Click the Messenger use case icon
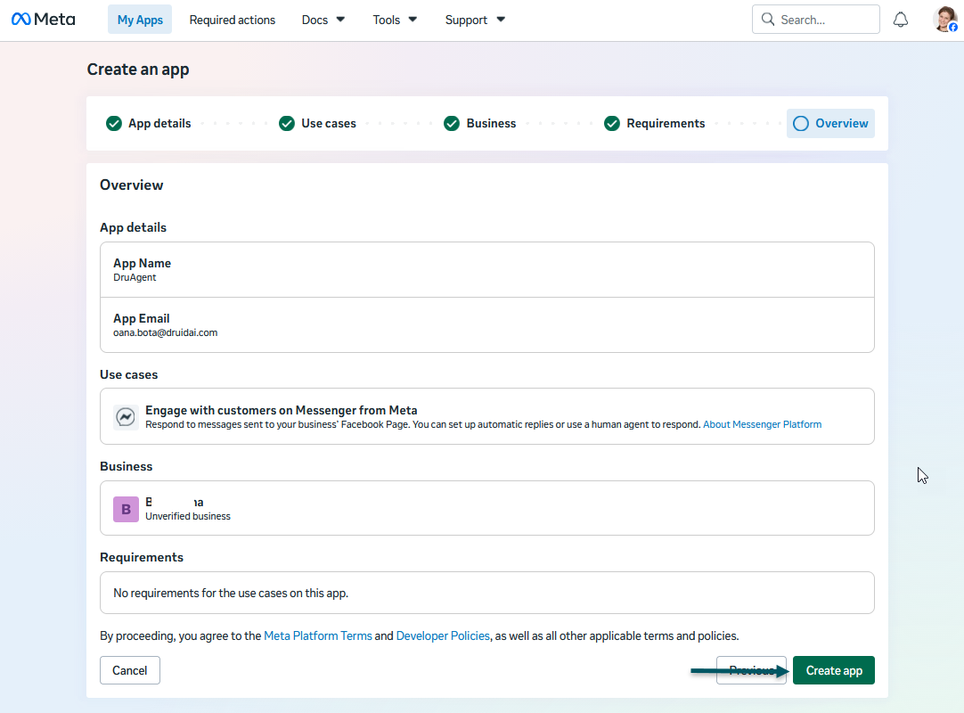The height and width of the screenshot is (713, 964). click(126, 416)
